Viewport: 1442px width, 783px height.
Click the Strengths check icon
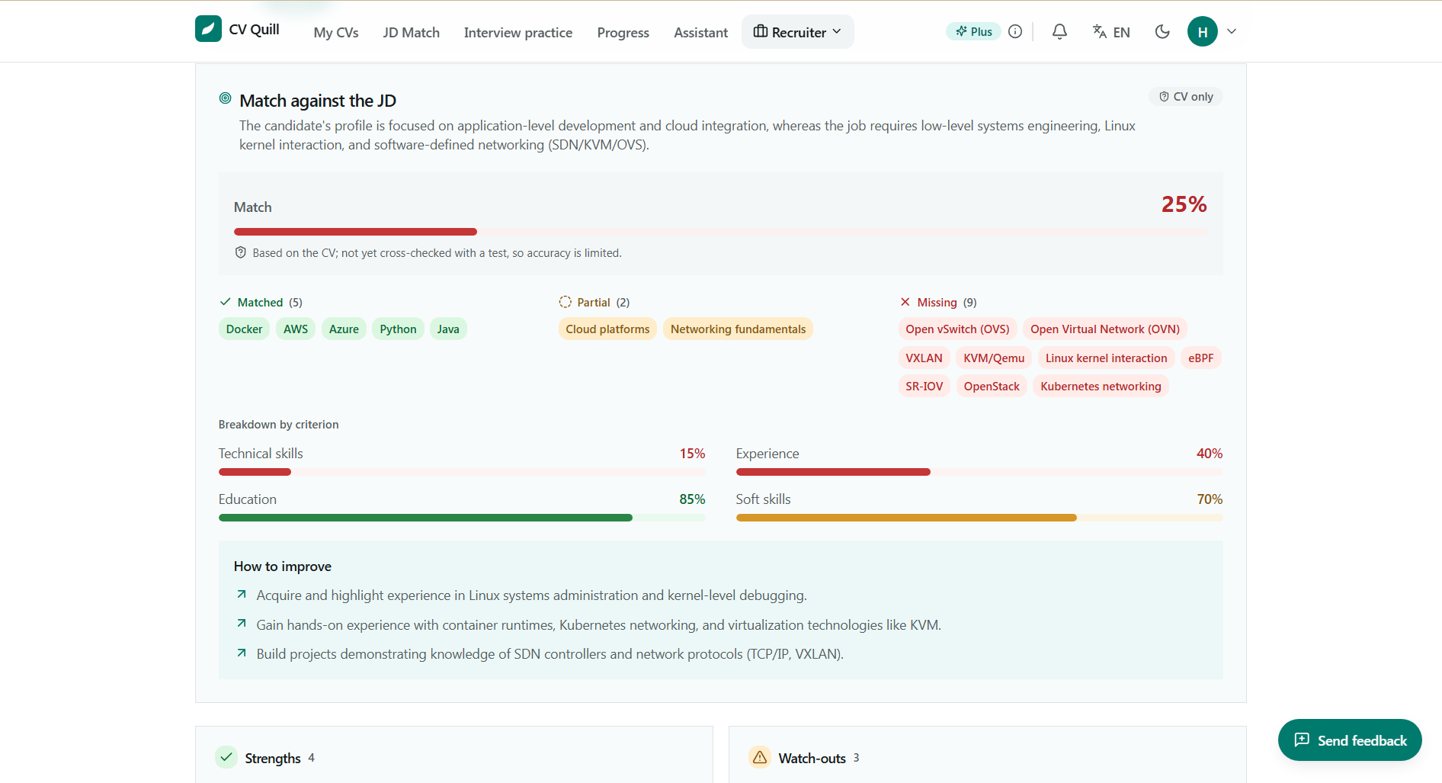(x=226, y=757)
